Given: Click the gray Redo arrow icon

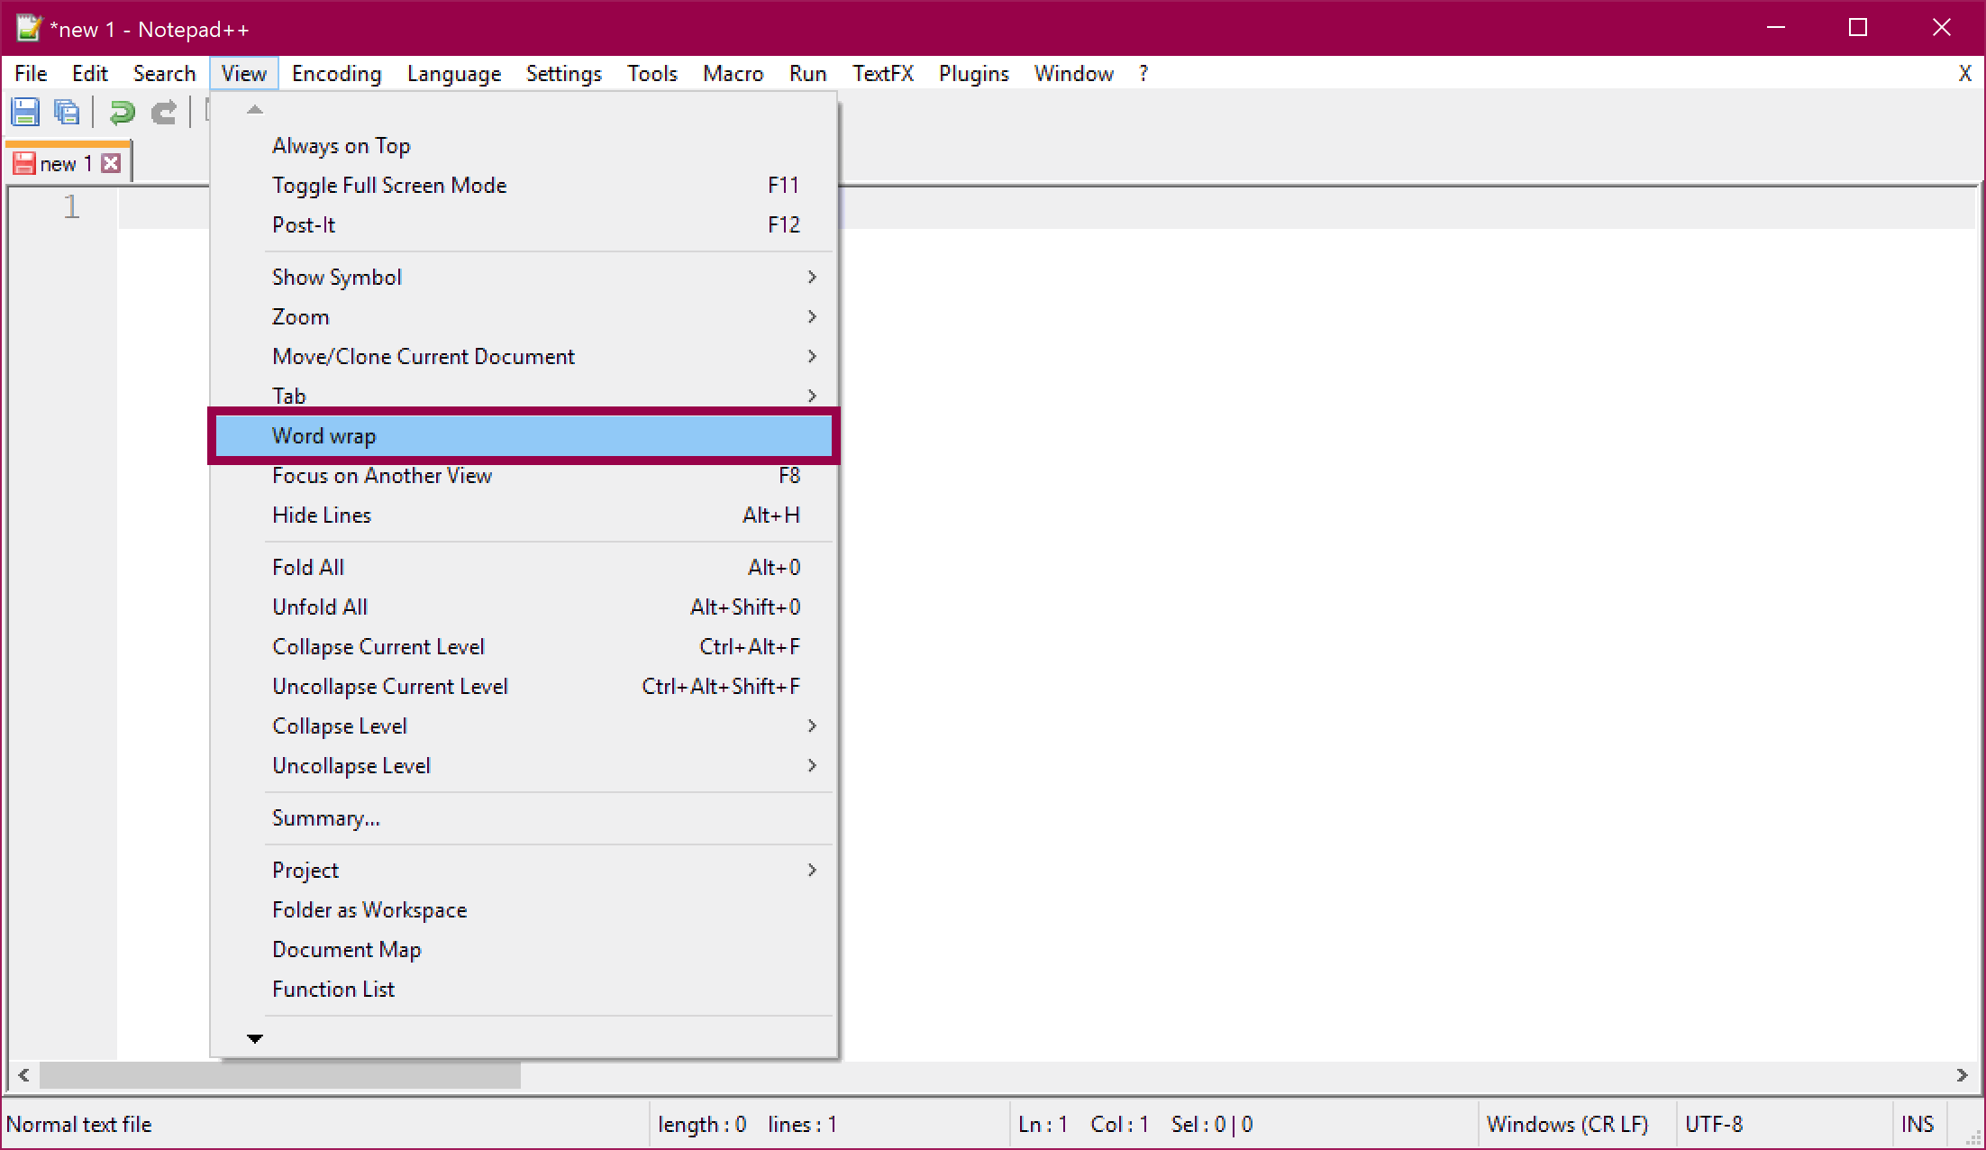Looking at the screenshot, I should pos(164,113).
